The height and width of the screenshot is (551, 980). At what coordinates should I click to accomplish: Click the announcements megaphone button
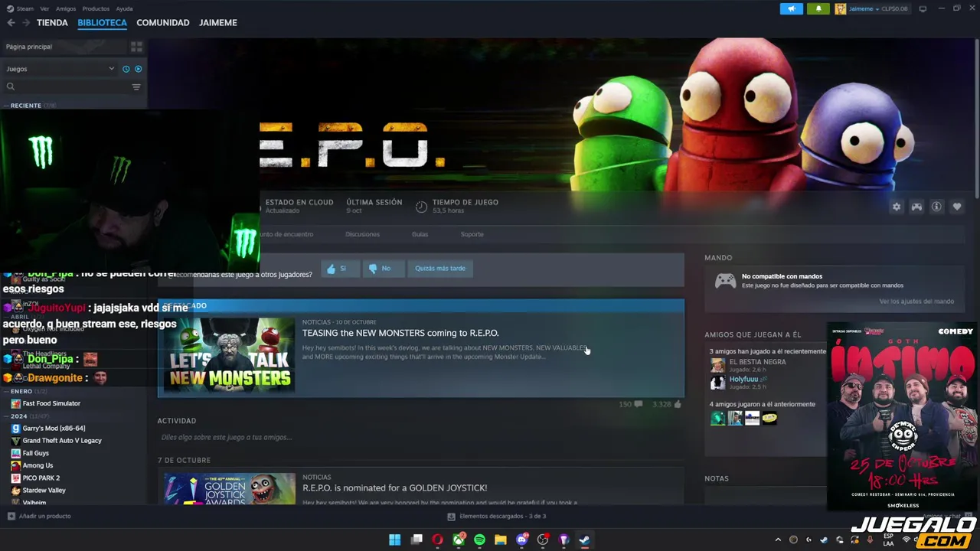792,8
